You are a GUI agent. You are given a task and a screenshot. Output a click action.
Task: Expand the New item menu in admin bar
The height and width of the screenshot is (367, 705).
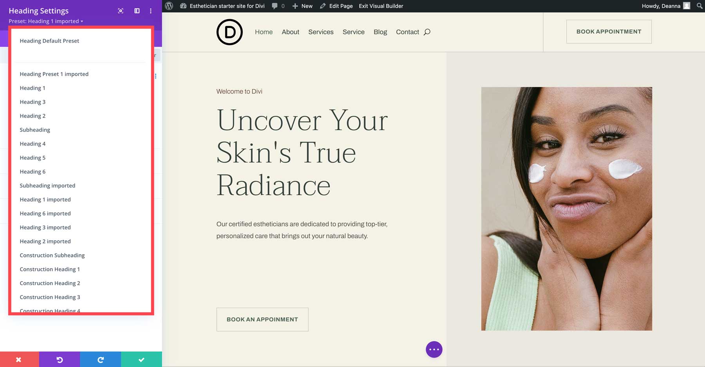[302, 6]
